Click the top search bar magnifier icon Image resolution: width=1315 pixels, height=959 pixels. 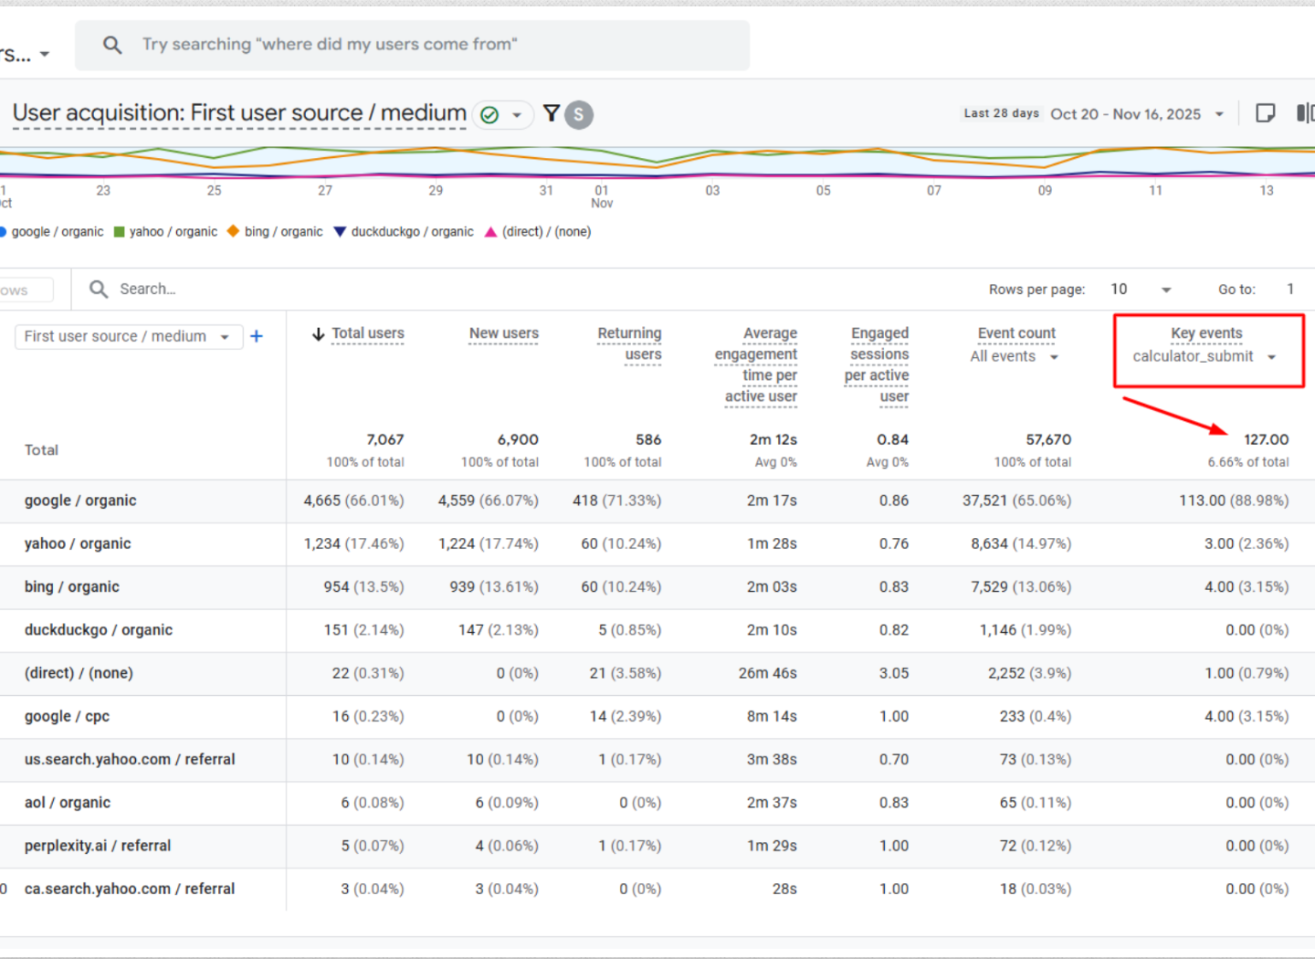(x=112, y=45)
